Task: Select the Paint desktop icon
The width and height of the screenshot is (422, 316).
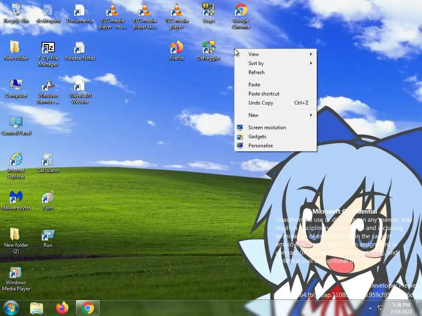Action: coord(48,200)
